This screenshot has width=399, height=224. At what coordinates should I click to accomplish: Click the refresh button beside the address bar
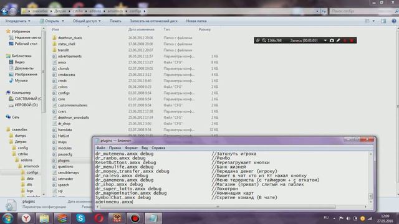[x=324, y=11]
